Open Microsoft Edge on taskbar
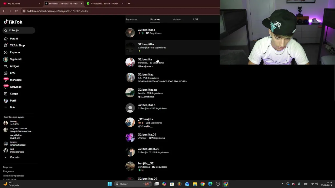 210,184
